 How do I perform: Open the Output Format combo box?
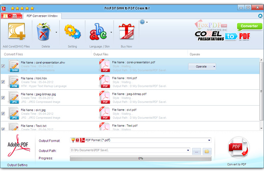[141, 140]
